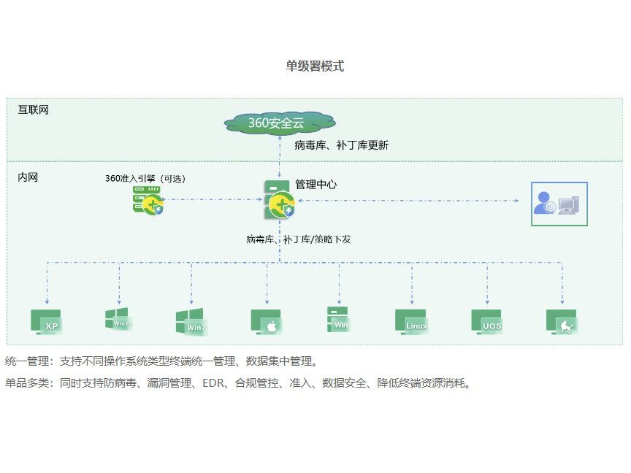The image size is (631, 473).
Task: Click the 互联网 zone label
Action: click(x=33, y=109)
